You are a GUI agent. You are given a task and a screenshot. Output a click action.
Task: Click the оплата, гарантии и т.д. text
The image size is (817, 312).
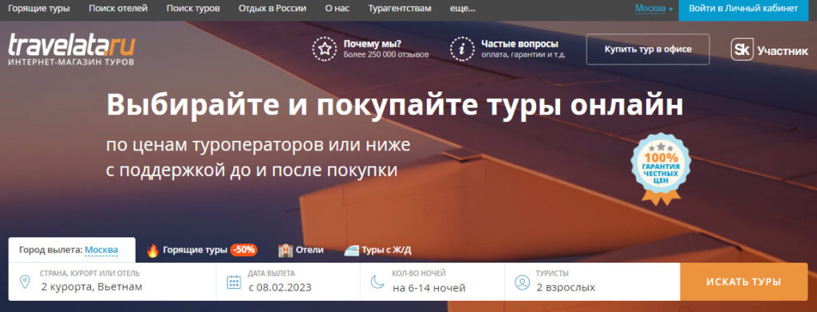pyautogui.click(x=523, y=54)
